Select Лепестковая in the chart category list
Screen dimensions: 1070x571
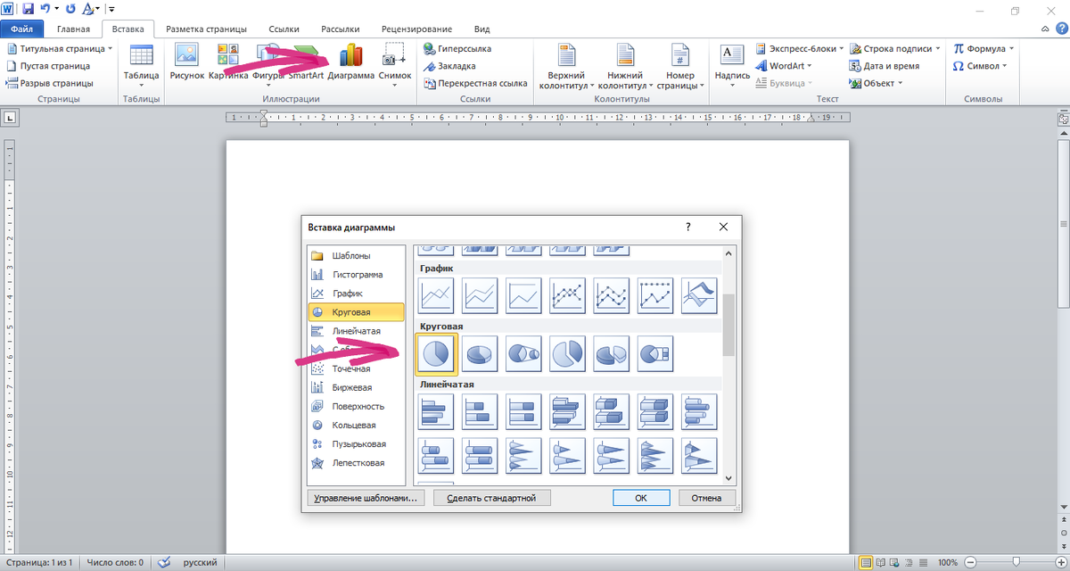[x=356, y=463]
